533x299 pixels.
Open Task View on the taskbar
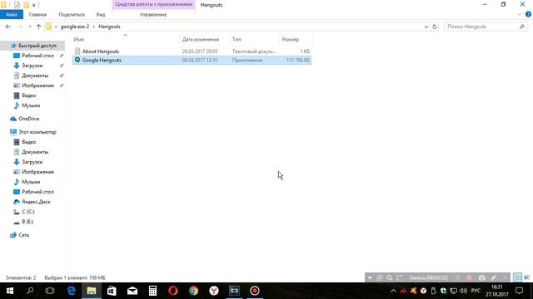pyautogui.click(x=50, y=291)
